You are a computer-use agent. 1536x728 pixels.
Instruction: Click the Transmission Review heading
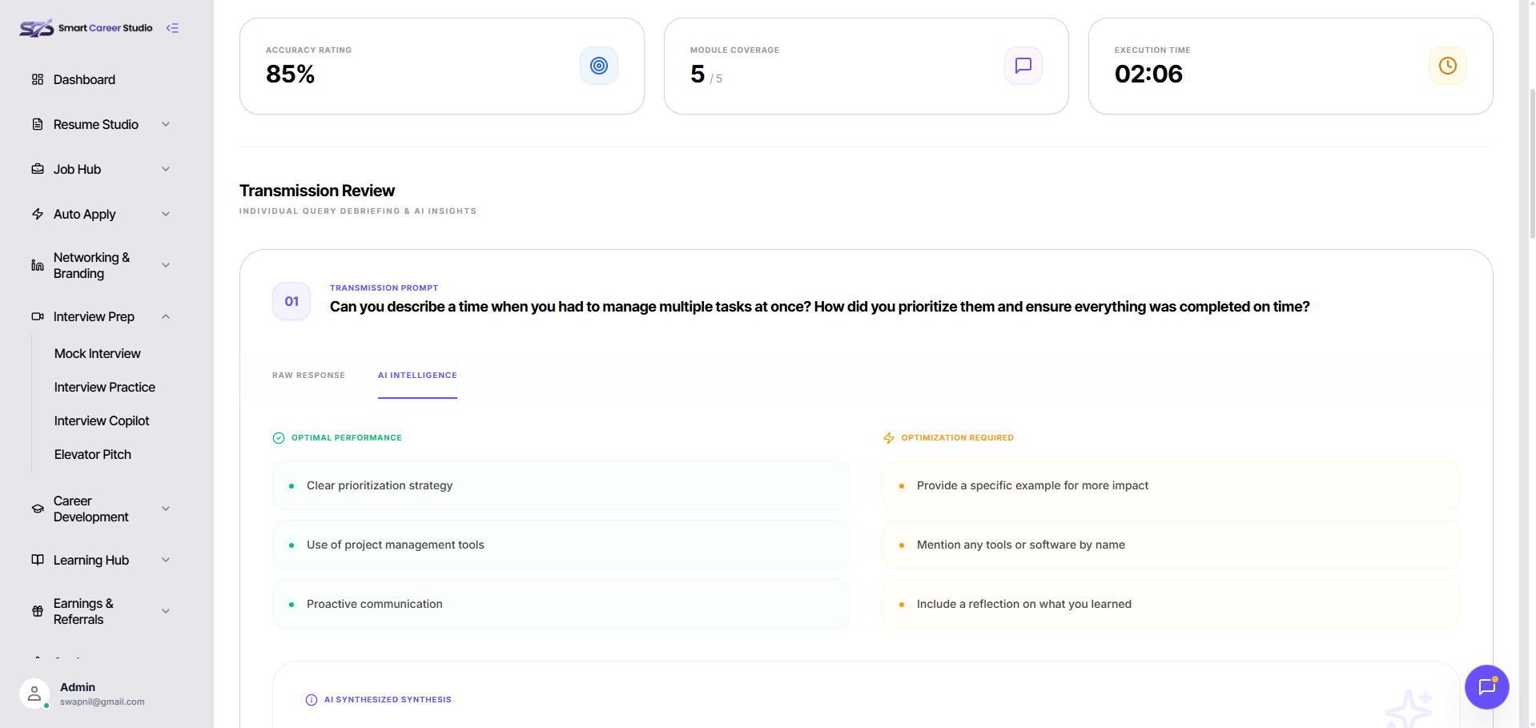pos(317,191)
